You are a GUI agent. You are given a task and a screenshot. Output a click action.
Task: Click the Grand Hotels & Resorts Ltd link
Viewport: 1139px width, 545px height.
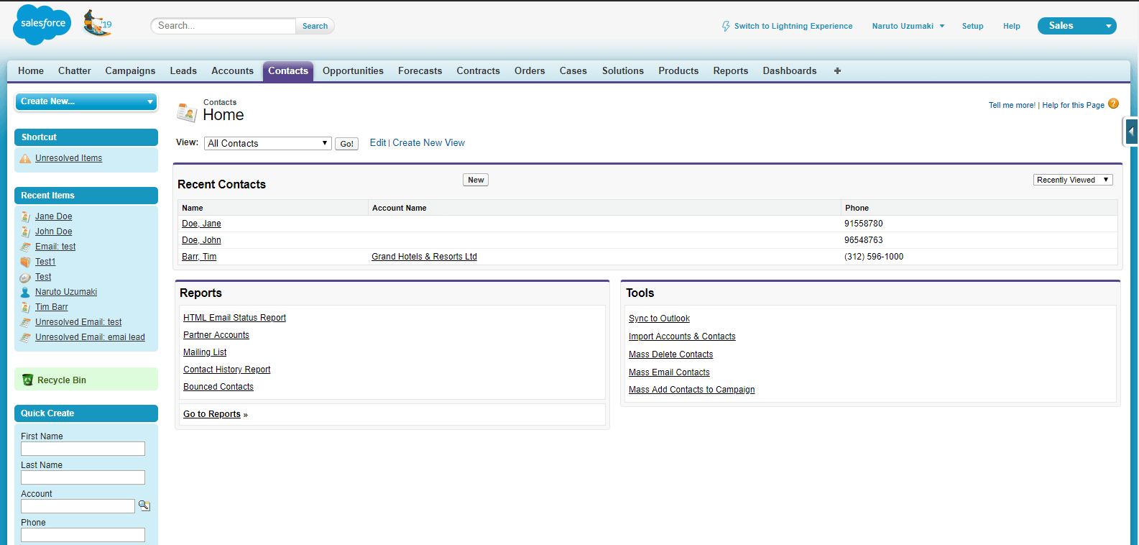pos(424,257)
